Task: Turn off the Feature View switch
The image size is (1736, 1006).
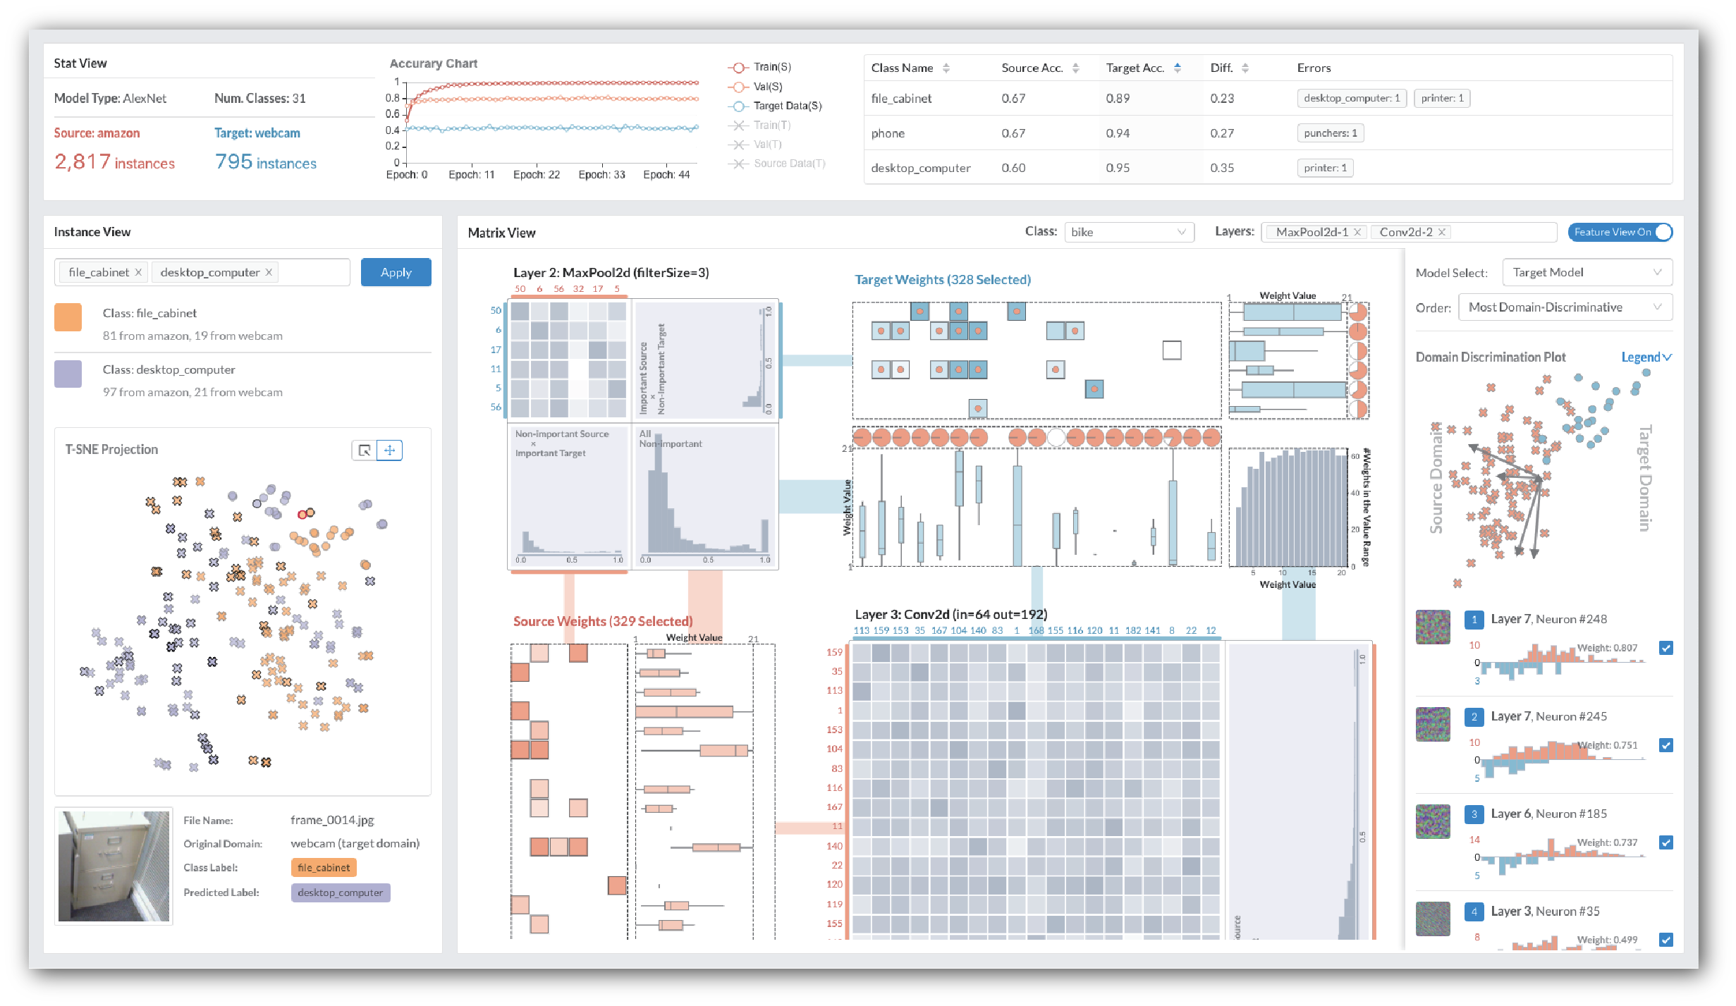Action: 1619,232
